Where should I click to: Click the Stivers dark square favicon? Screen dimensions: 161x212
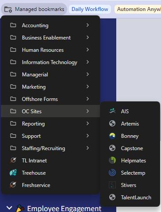pyautogui.click(x=112, y=185)
